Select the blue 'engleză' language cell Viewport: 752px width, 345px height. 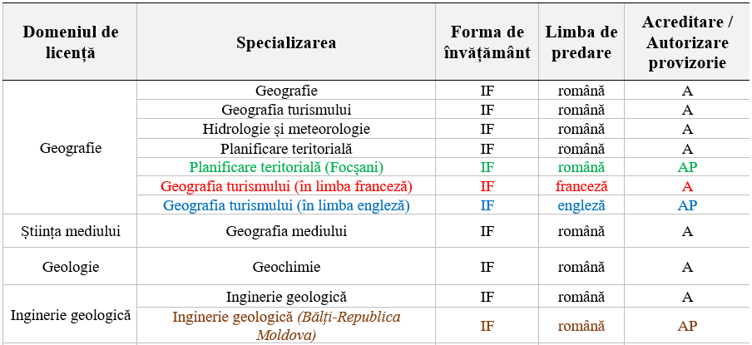click(x=581, y=205)
